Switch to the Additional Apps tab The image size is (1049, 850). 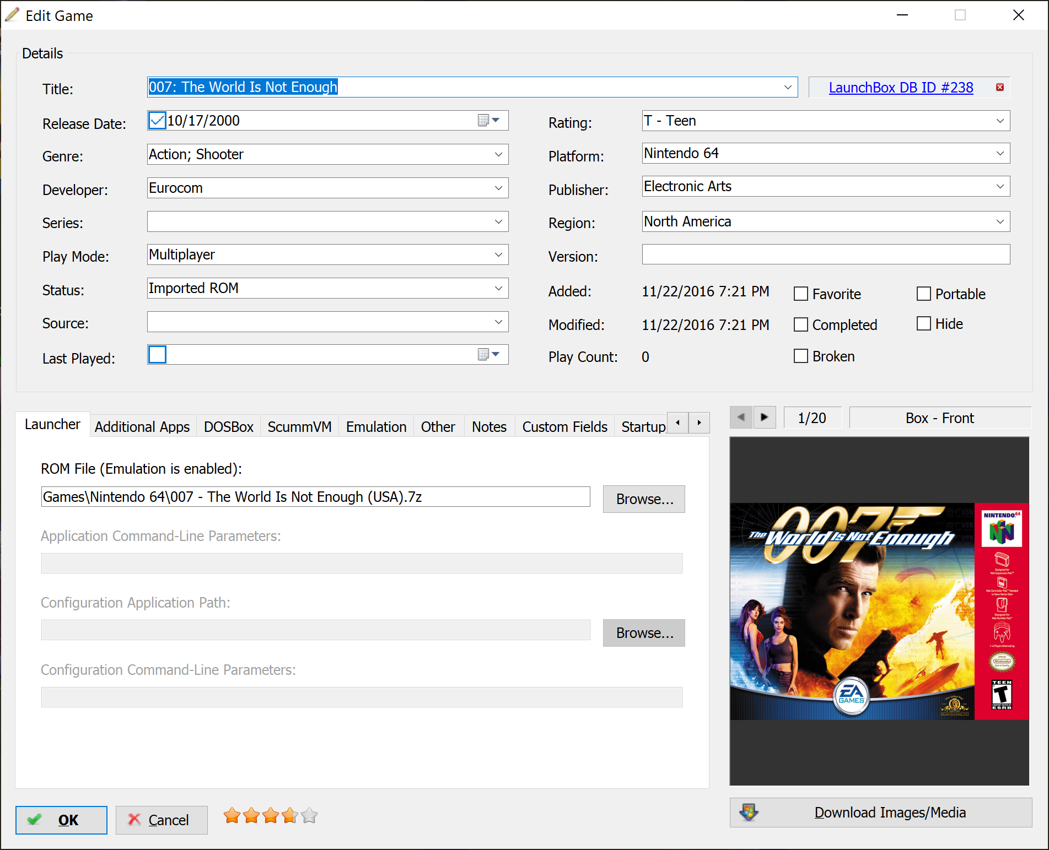pos(142,426)
